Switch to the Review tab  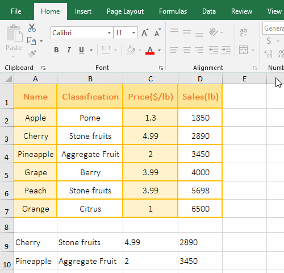coord(241,11)
